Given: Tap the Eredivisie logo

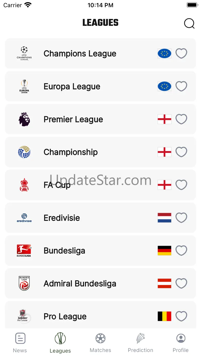Looking at the screenshot, I should 24,218.
